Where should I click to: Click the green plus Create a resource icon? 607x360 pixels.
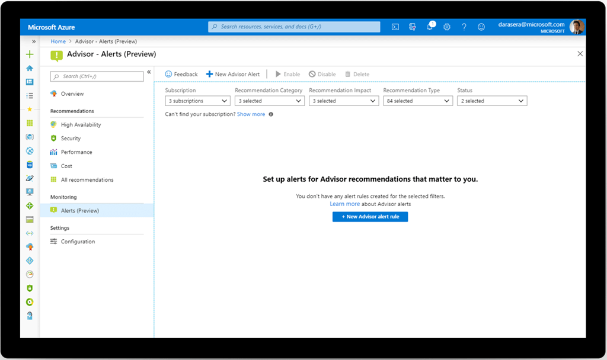point(30,54)
